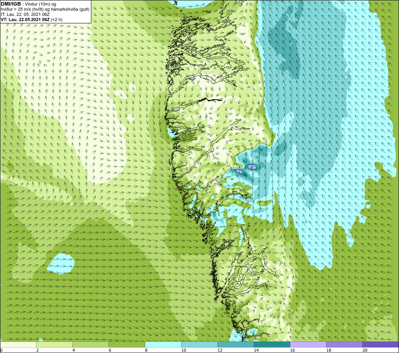Viewport: 399px width, 353px height.
Task: Click the 14–16 m/s dark teal legend swatch
Action: tap(272, 344)
